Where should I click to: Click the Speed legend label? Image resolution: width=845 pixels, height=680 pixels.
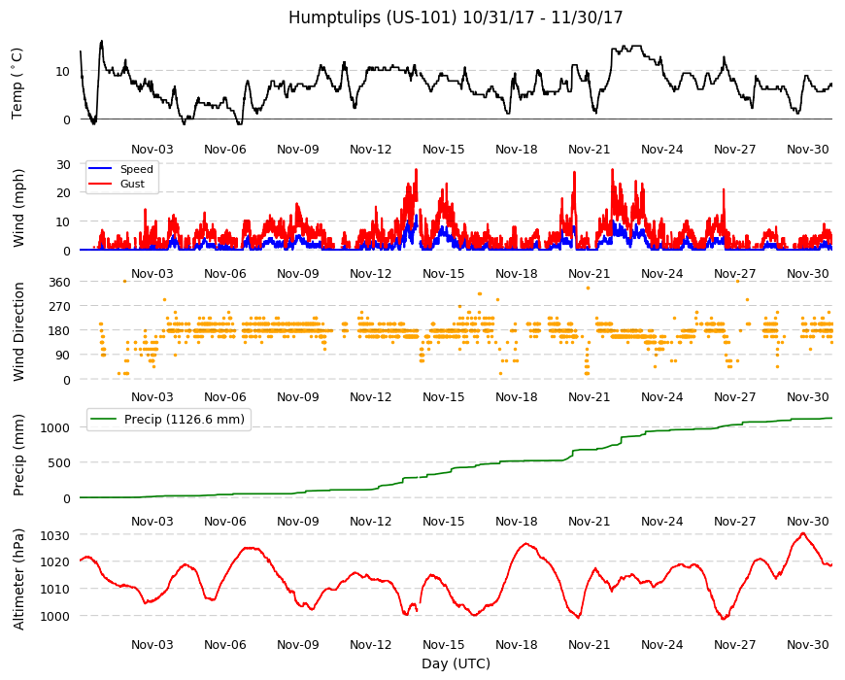click(x=136, y=169)
